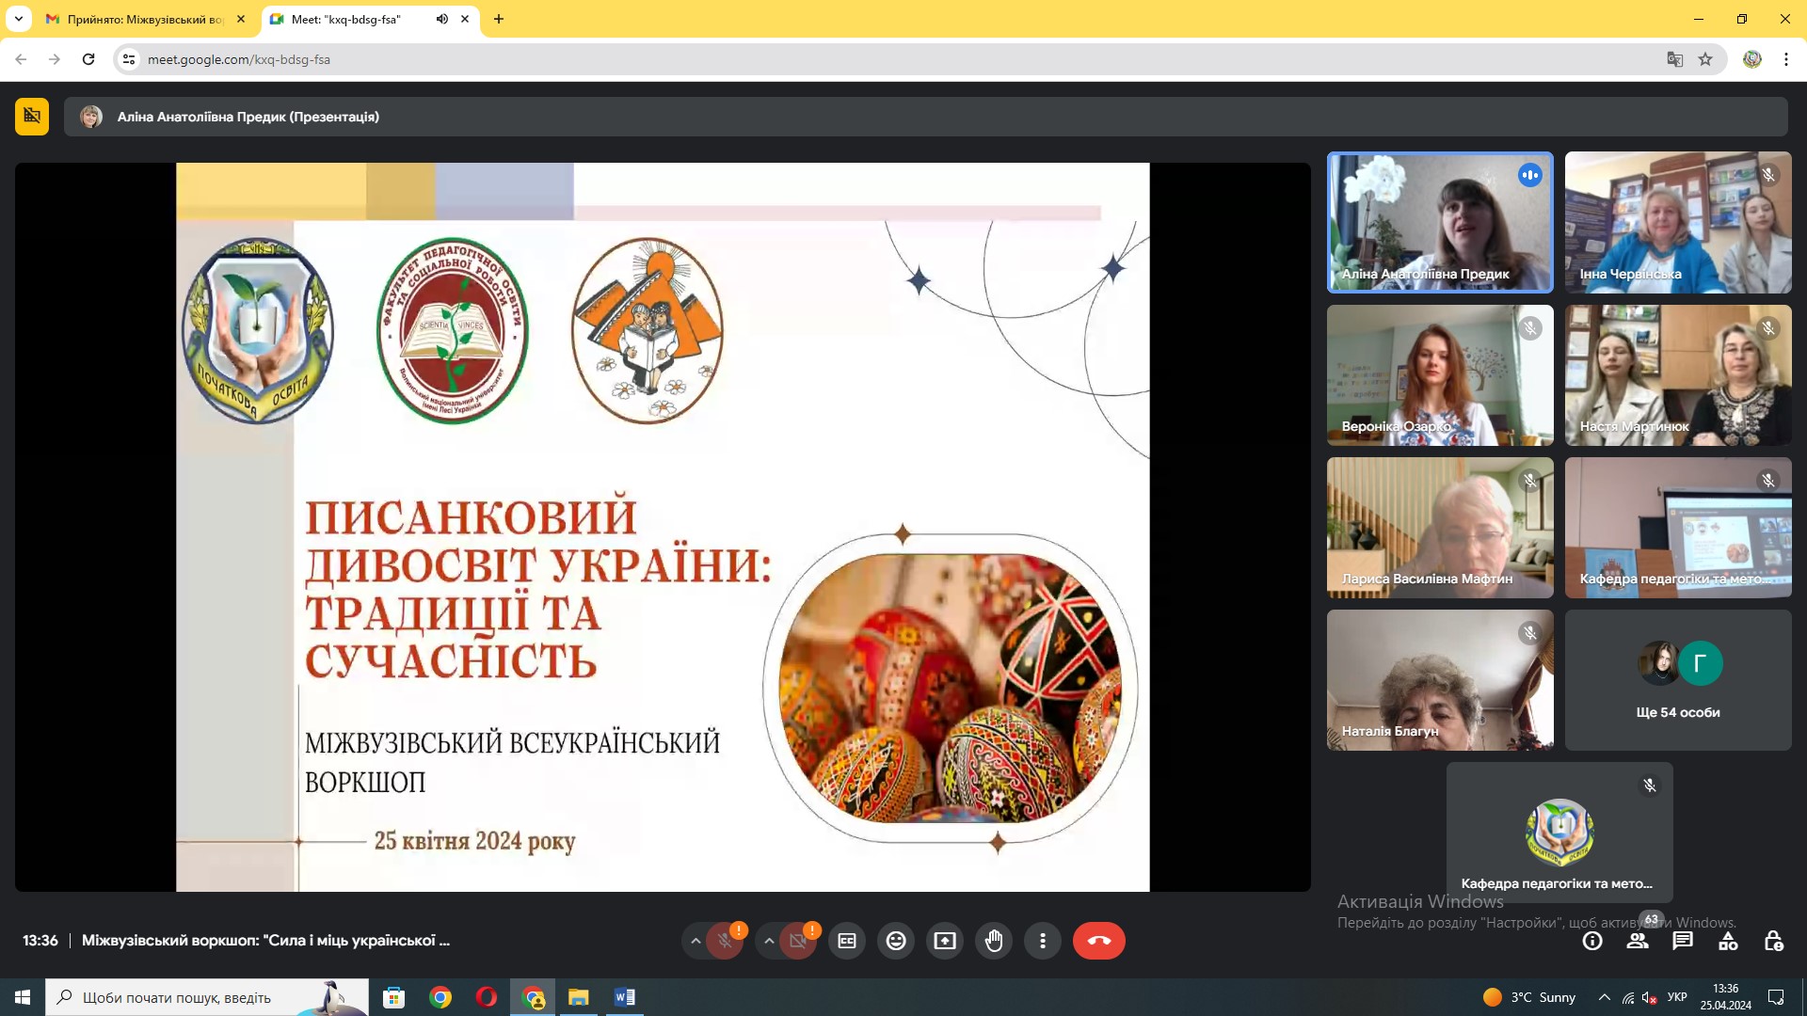Click the present screen button
Screen dimensions: 1807x1016
coord(945,941)
